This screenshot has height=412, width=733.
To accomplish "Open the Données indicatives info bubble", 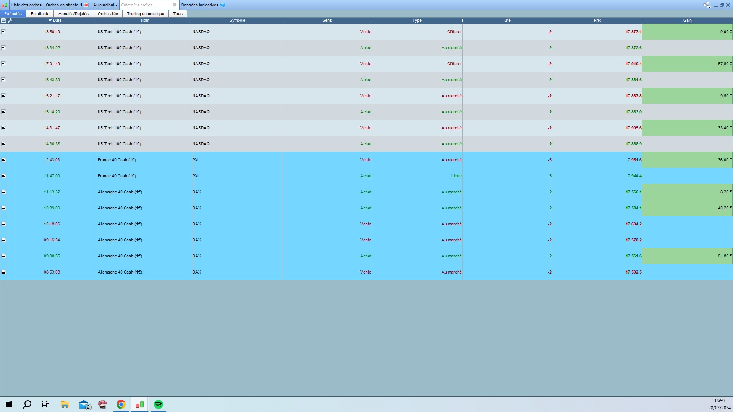I will [223, 5].
